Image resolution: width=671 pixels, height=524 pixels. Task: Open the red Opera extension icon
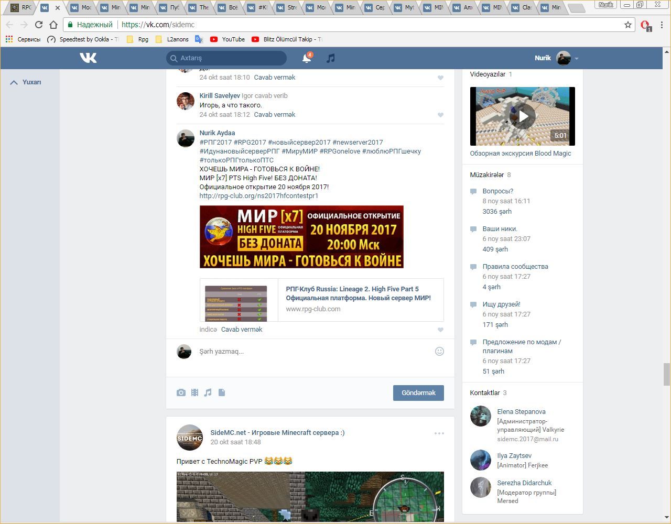[x=645, y=25]
